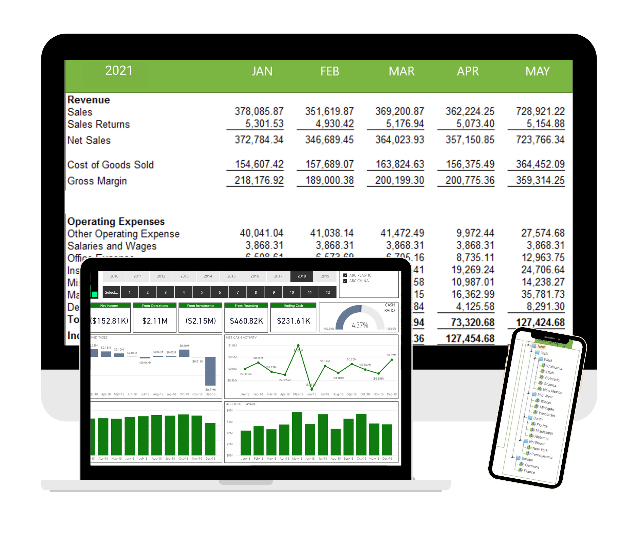The height and width of the screenshot is (535, 638).
Task: Click the folder icon beside West
Action: 540,358
